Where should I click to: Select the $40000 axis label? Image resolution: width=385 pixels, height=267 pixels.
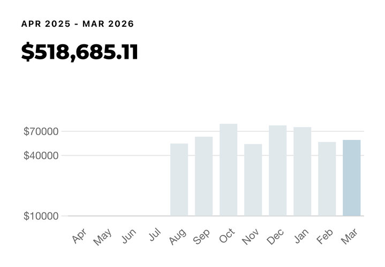click(41, 155)
